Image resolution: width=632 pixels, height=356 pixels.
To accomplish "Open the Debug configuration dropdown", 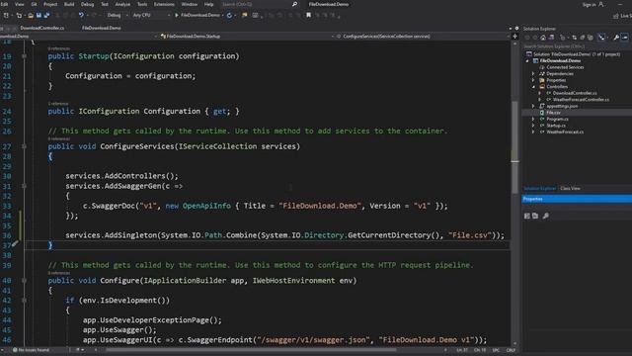I will pyautogui.click(x=118, y=16).
